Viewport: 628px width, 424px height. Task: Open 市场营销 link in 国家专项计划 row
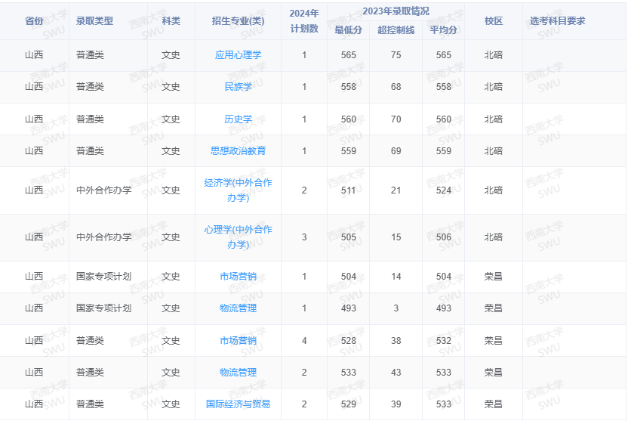[238, 277]
